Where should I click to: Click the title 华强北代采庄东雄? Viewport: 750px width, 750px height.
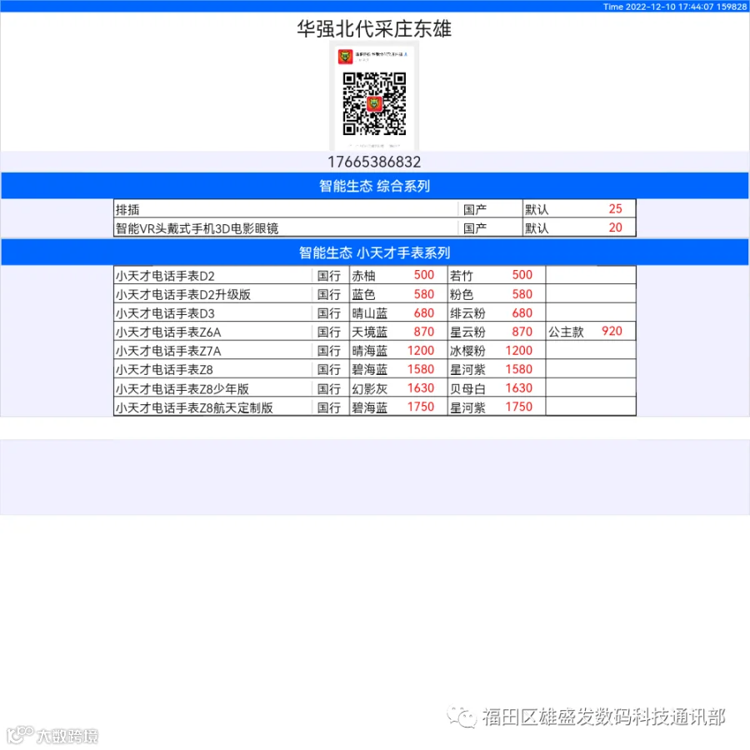374,28
